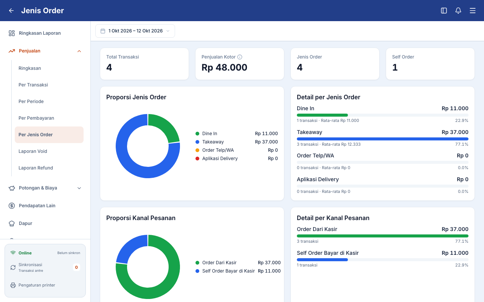484x302 pixels.
Task: Open Ringkasan under Penjualan
Action: tap(49, 68)
